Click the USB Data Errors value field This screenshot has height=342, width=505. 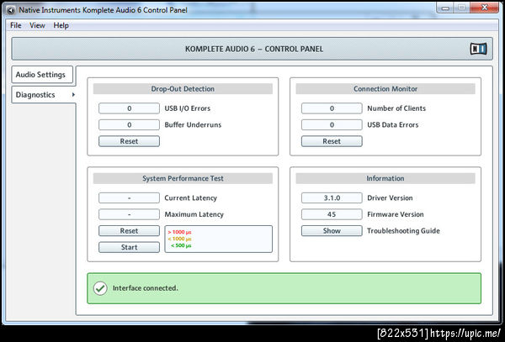332,124
